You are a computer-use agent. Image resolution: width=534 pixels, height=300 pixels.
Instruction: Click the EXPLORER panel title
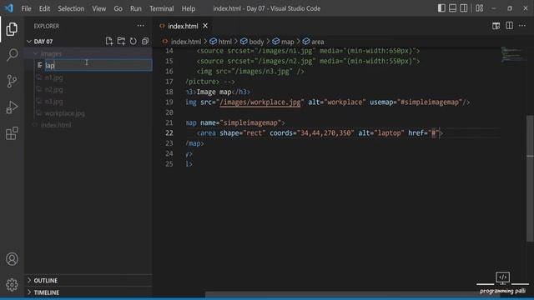click(x=47, y=26)
